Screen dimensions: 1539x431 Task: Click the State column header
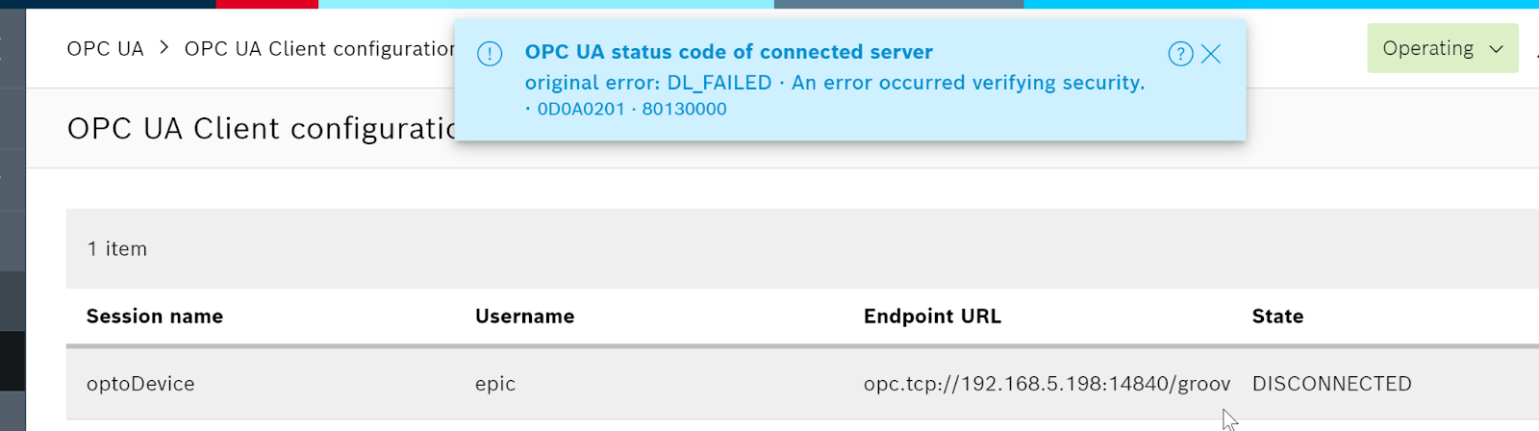pos(1277,317)
